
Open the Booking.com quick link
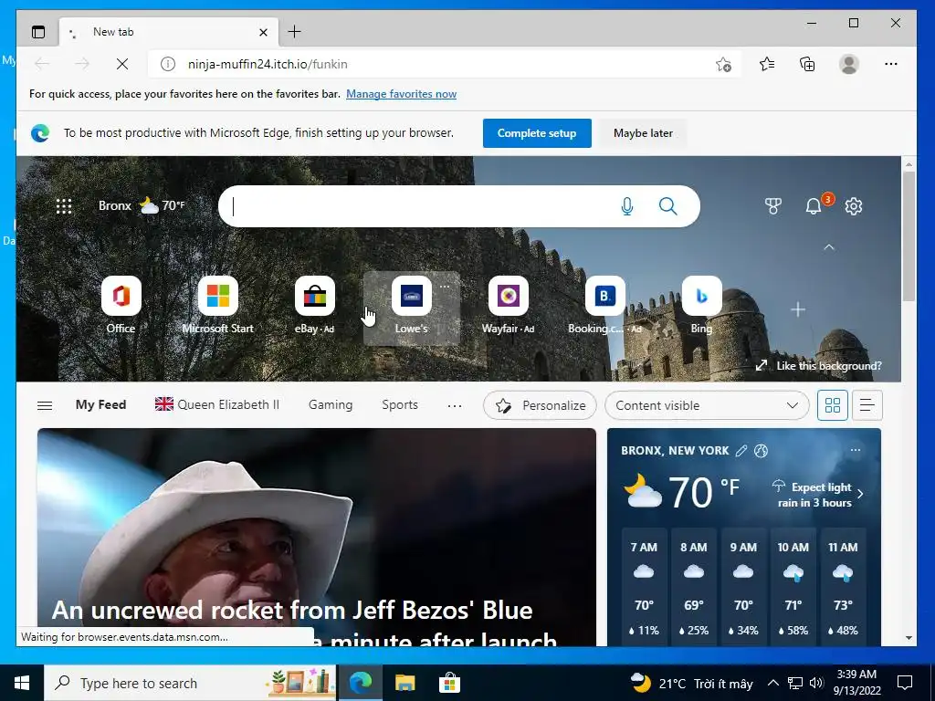pyautogui.click(x=604, y=305)
